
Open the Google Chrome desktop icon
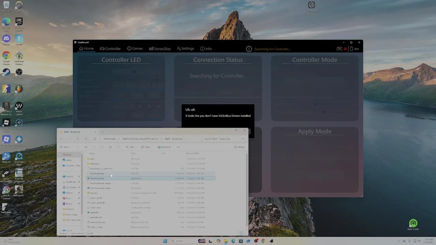(x=6, y=58)
